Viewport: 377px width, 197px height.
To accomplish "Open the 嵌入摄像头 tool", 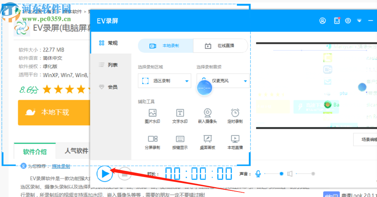I will 207,116.
